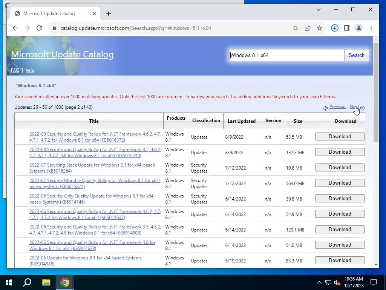Close the Microsoft Update Catalog tab
The width and height of the screenshot is (386, 290).
(94, 14)
